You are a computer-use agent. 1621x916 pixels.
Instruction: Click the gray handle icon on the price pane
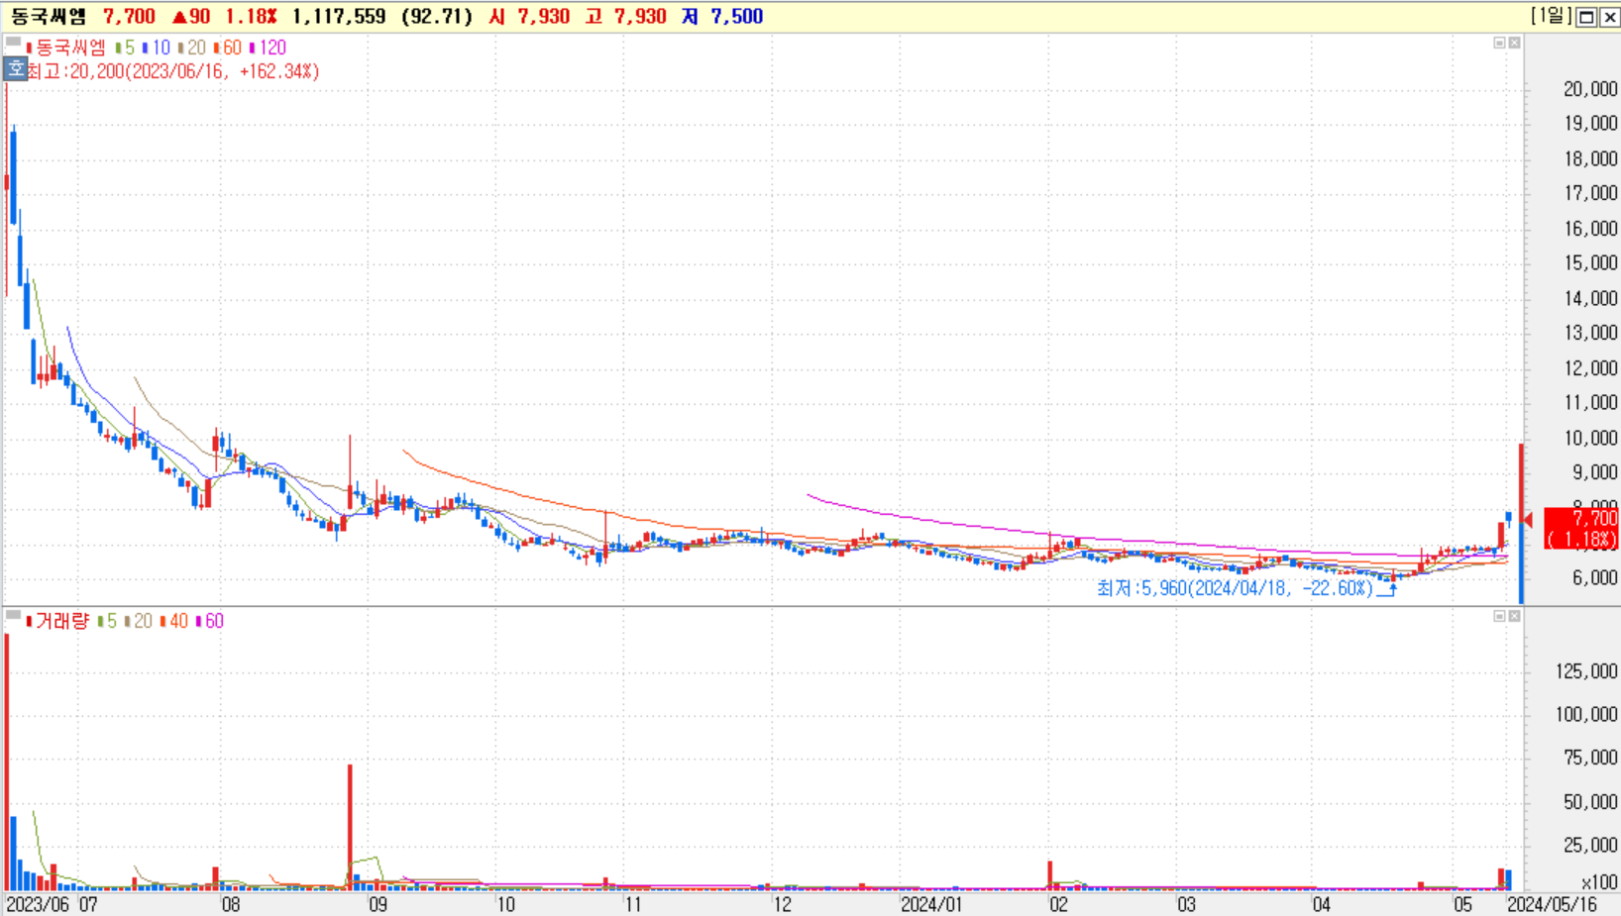click(13, 43)
